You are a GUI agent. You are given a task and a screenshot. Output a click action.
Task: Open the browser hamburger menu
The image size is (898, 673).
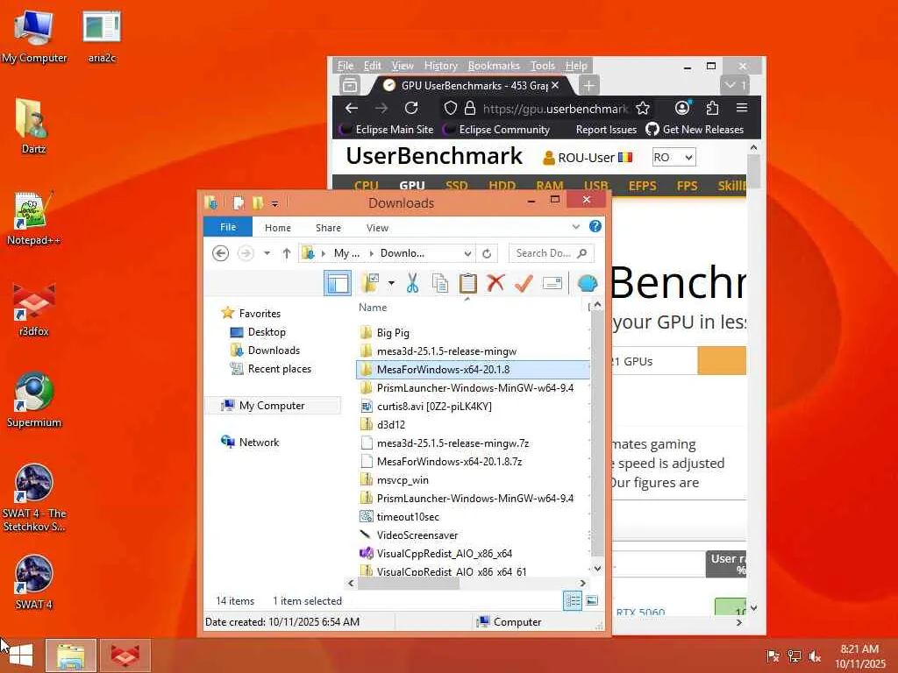click(x=742, y=108)
